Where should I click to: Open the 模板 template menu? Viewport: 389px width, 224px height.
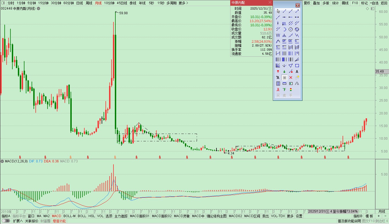coord(369,216)
